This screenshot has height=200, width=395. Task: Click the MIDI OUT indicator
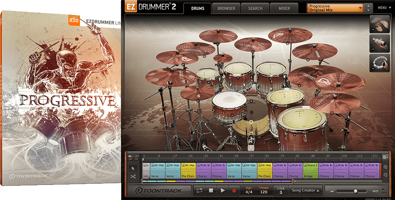pos(384,193)
